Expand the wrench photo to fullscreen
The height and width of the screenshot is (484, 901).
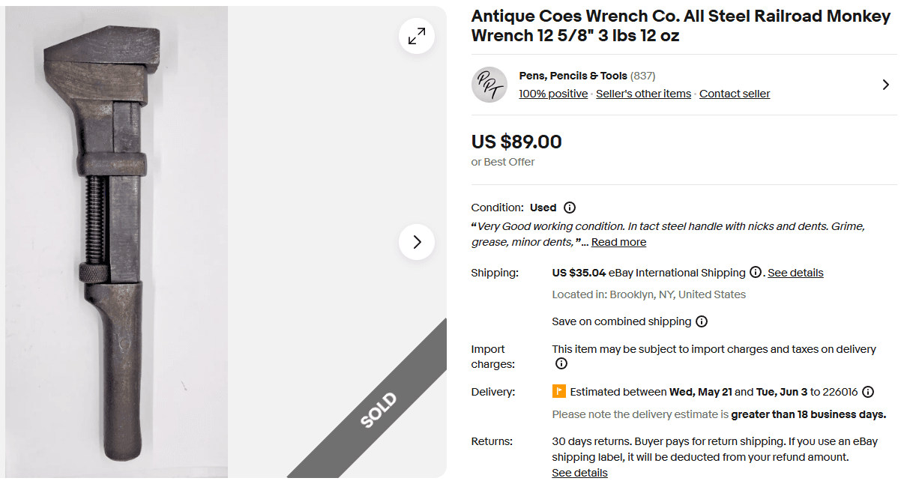(x=417, y=36)
